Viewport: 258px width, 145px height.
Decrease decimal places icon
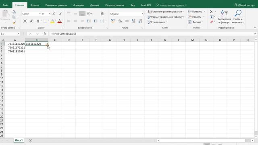pos(140,21)
